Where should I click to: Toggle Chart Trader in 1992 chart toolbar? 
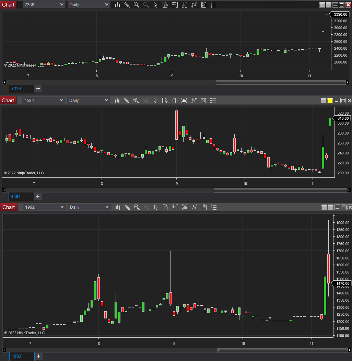[175, 207]
